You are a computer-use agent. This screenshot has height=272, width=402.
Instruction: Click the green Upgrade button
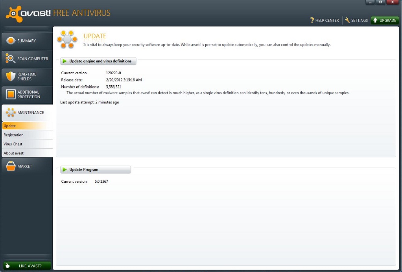pos(385,20)
